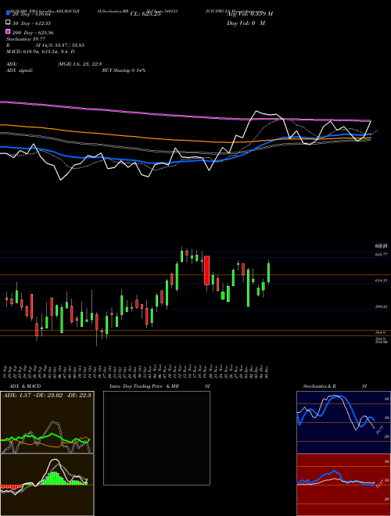Open the ADX indicator chart panel
Viewport: 391px width, 516px height.
click(47, 422)
